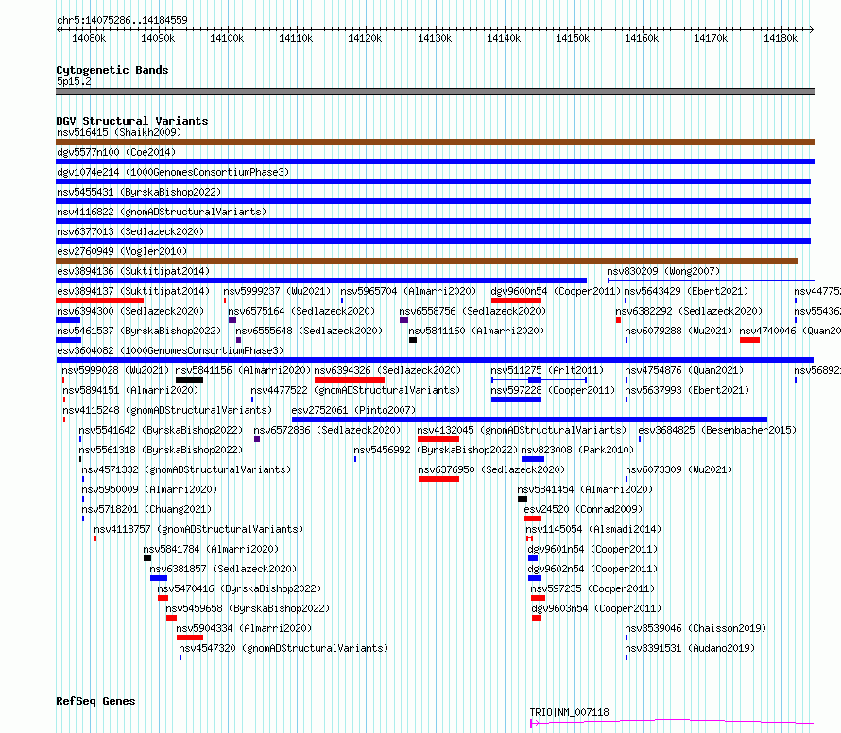Click black marker under nsv5841784 (Almarri2020)

pos(147,558)
